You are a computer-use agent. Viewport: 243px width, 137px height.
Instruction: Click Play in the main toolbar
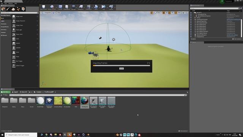pos(103,7)
